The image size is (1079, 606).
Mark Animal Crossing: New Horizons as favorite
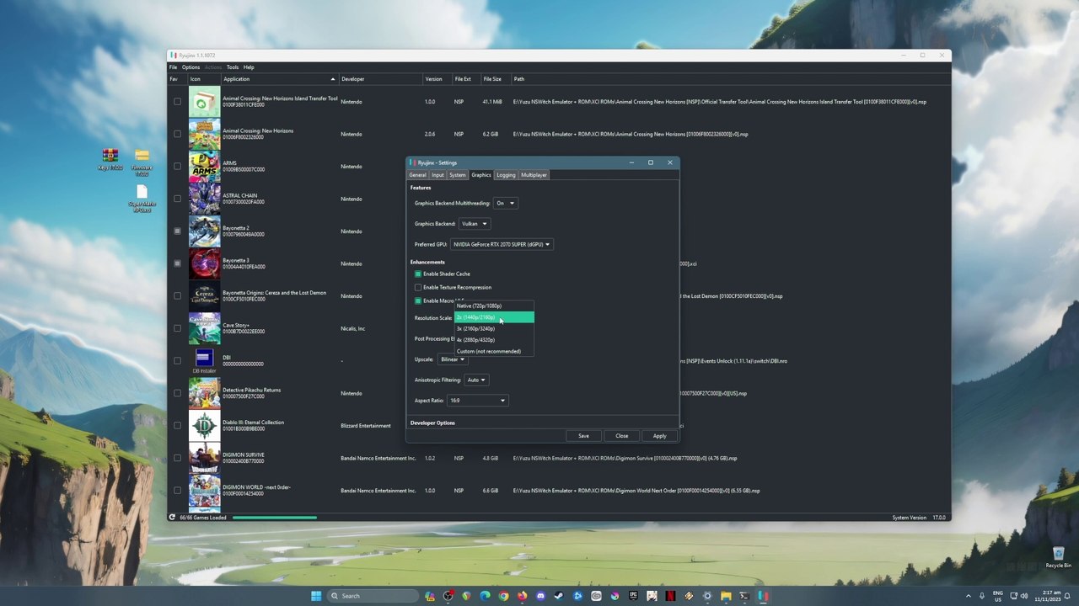pos(177,134)
